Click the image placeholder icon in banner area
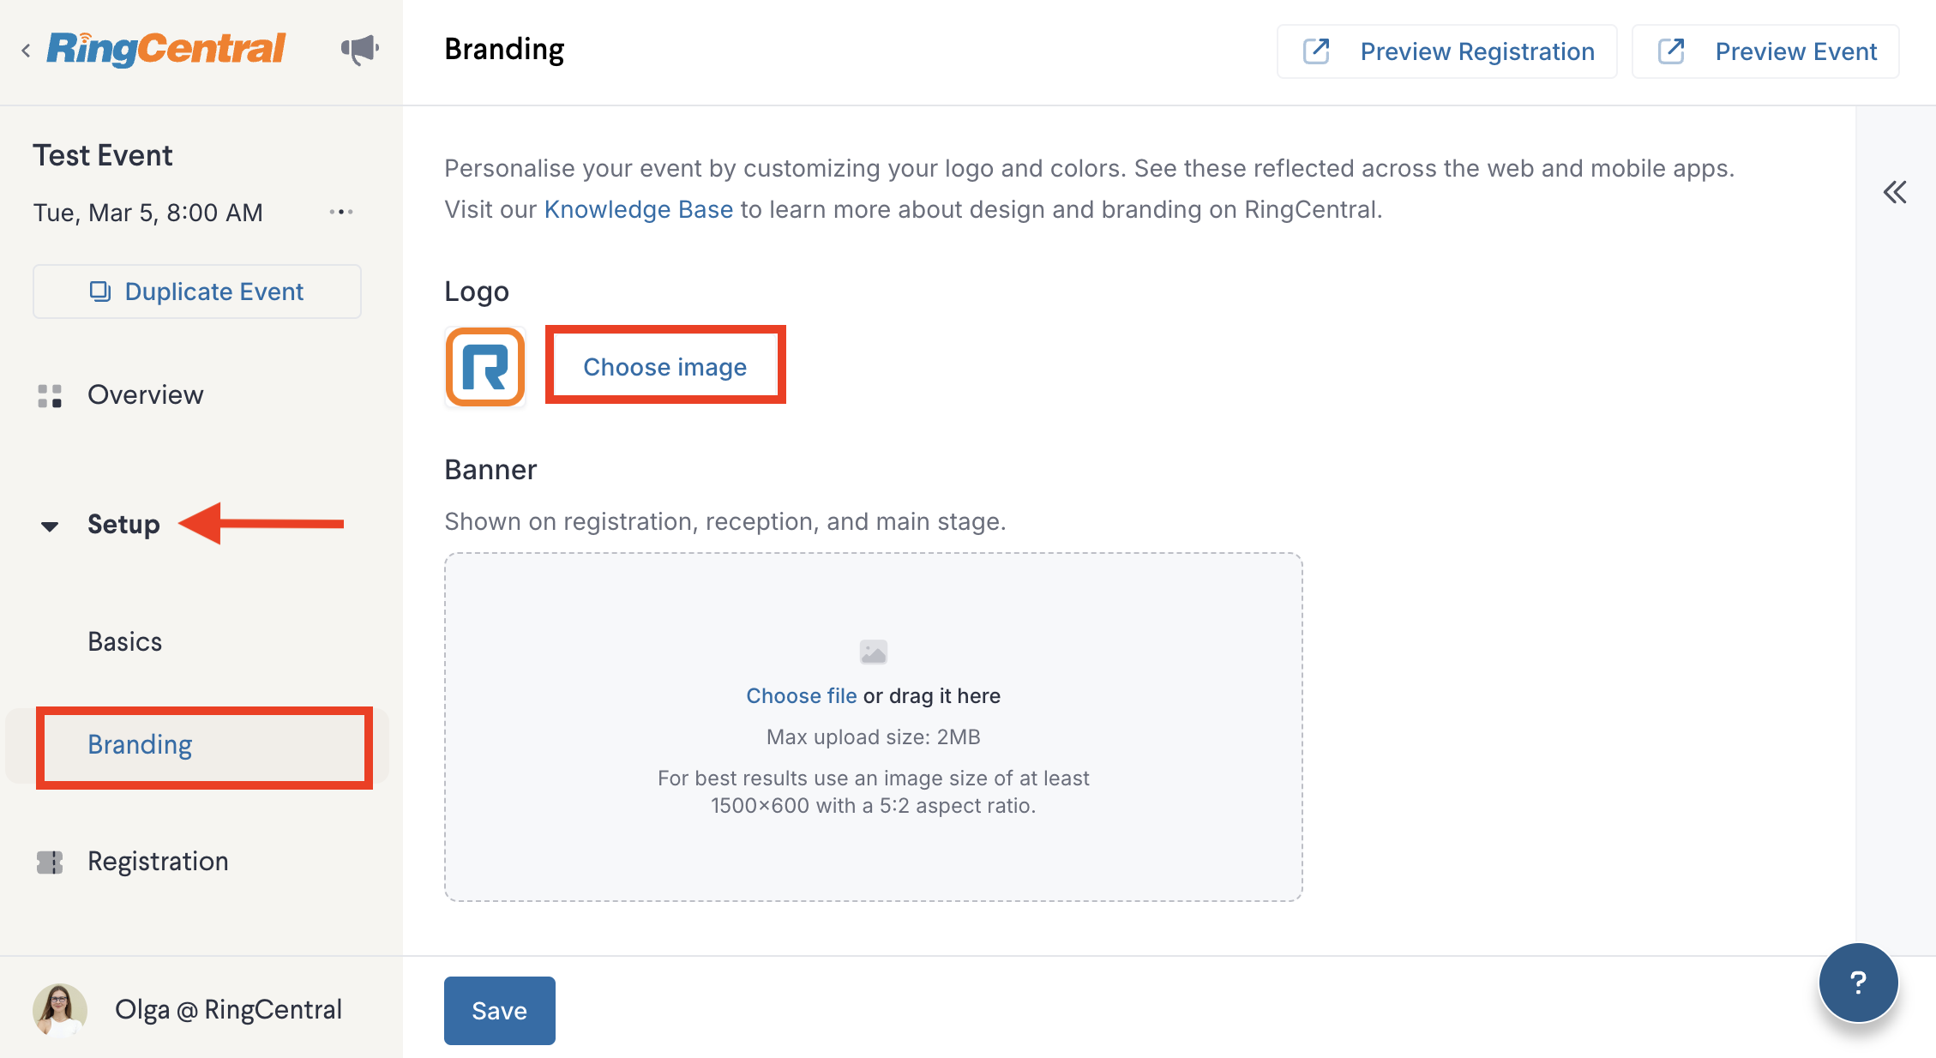The width and height of the screenshot is (1936, 1058). (874, 652)
